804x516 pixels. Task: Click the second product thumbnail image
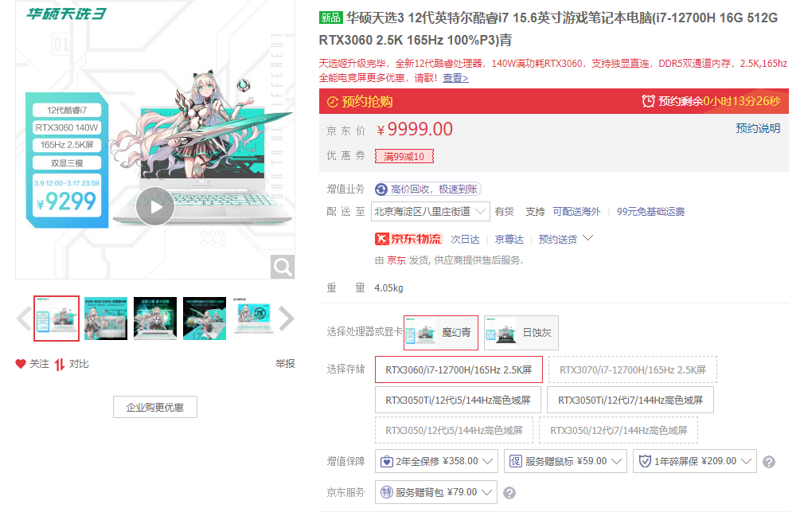[x=106, y=319]
